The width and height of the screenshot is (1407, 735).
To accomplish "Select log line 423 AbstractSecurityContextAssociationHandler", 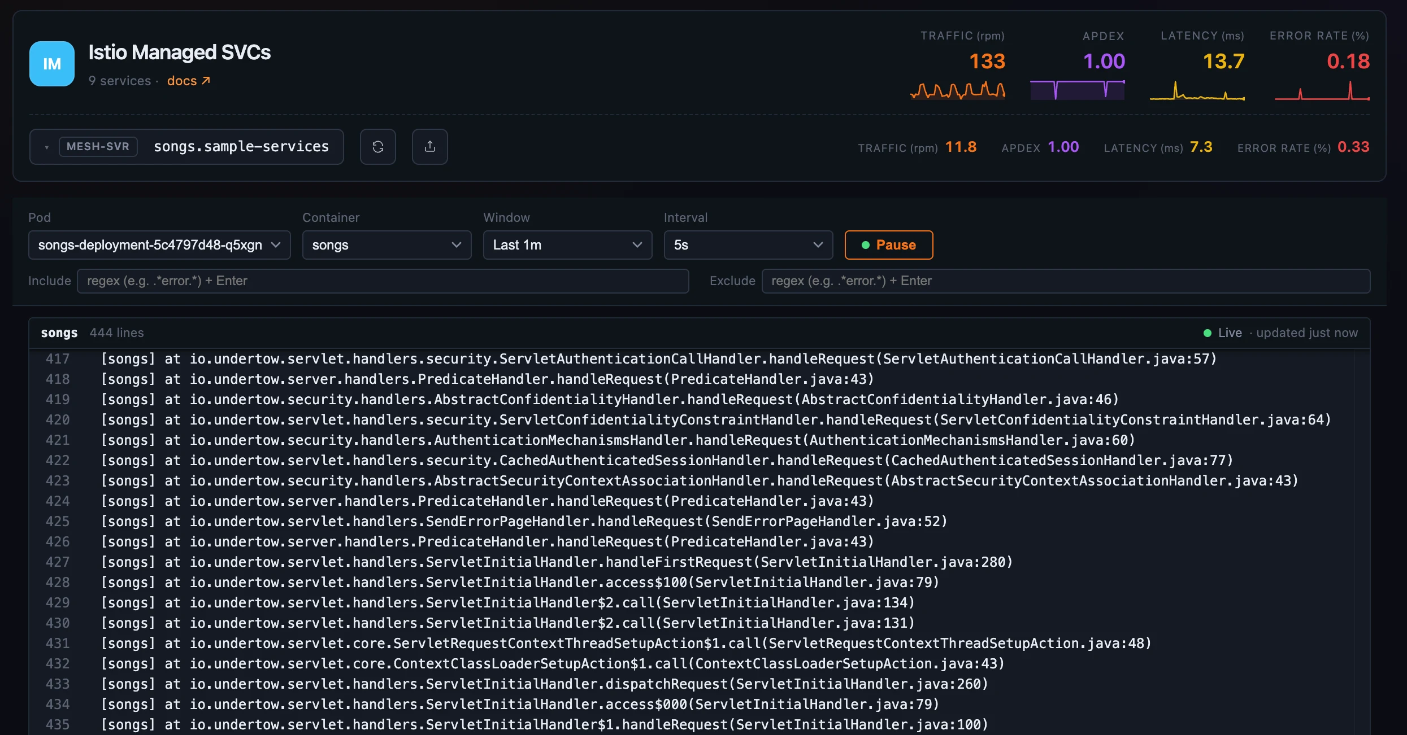I will coord(700,481).
